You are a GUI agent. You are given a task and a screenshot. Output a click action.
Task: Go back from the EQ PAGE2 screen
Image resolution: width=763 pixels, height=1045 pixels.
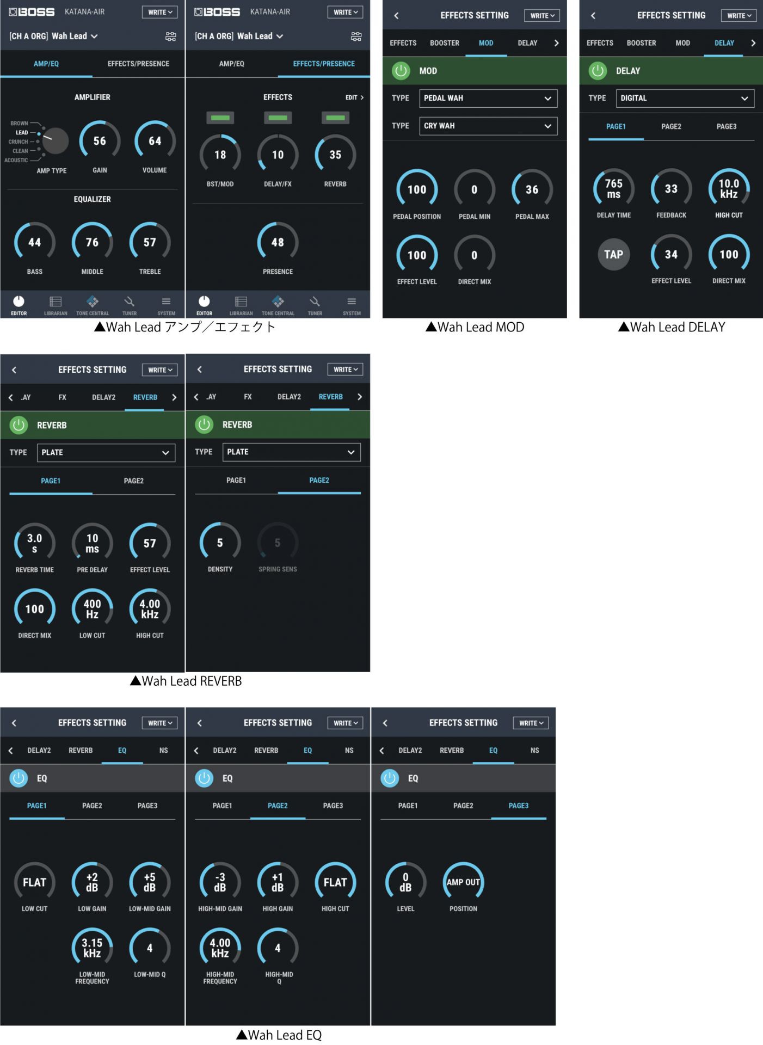(200, 723)
